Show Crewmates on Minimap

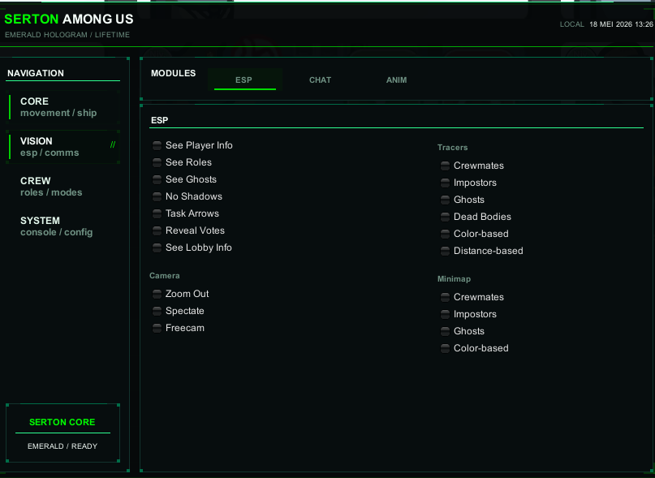tap(446, 298)
